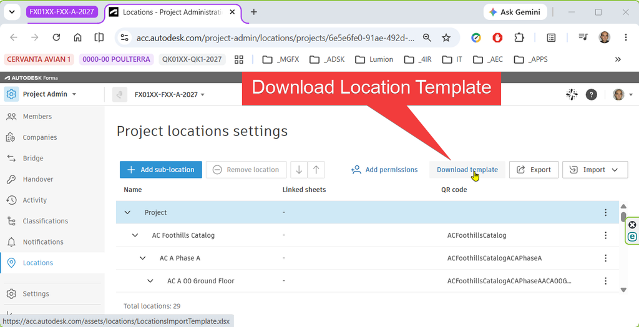Click the locations table scrollbar thumb
The height and width of the screenshot is (327, 639).
coord(623,217)
